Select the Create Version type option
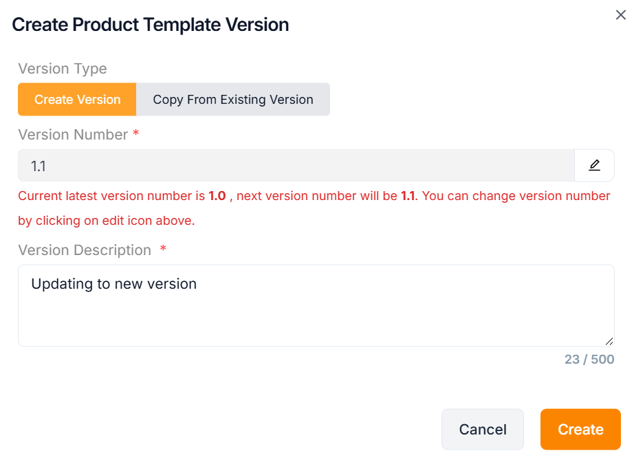 (x=77, y=100)
